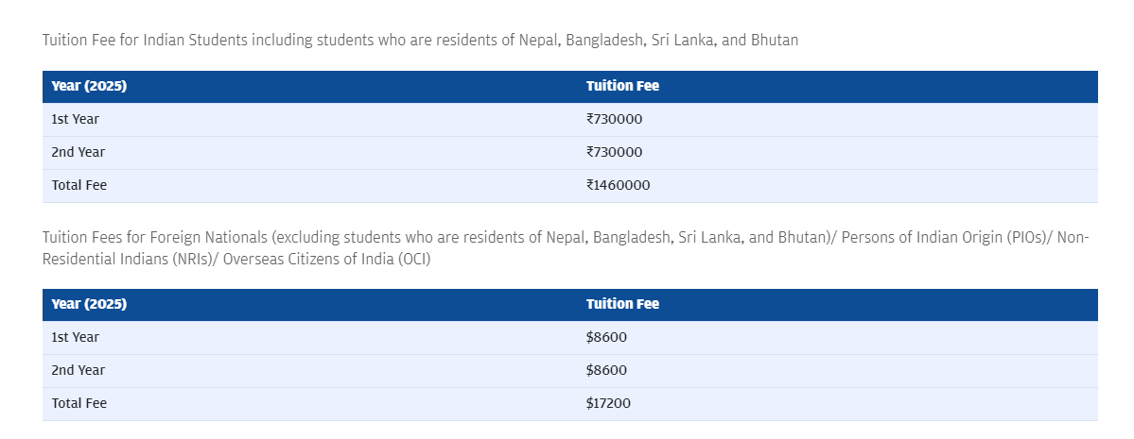Click the ₹730000 fee in 1st Year row
This screenshot has height=439, width=1134.
pyautogui.click(x=614, y=119)
